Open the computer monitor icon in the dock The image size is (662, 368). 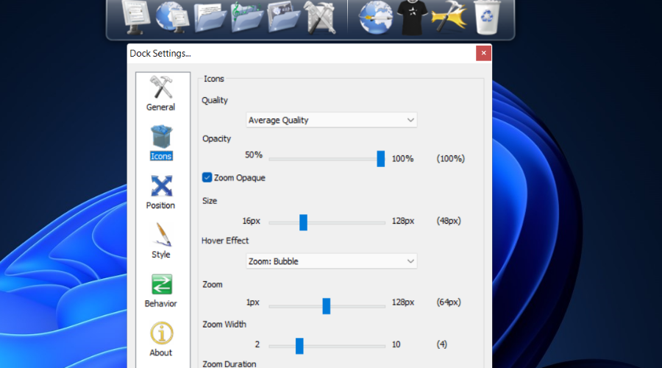[x=136, y=18]
